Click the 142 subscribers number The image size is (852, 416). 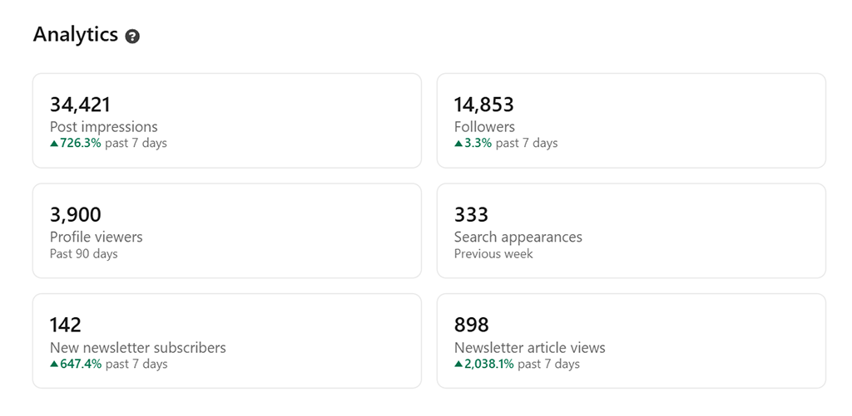[66, 325]
